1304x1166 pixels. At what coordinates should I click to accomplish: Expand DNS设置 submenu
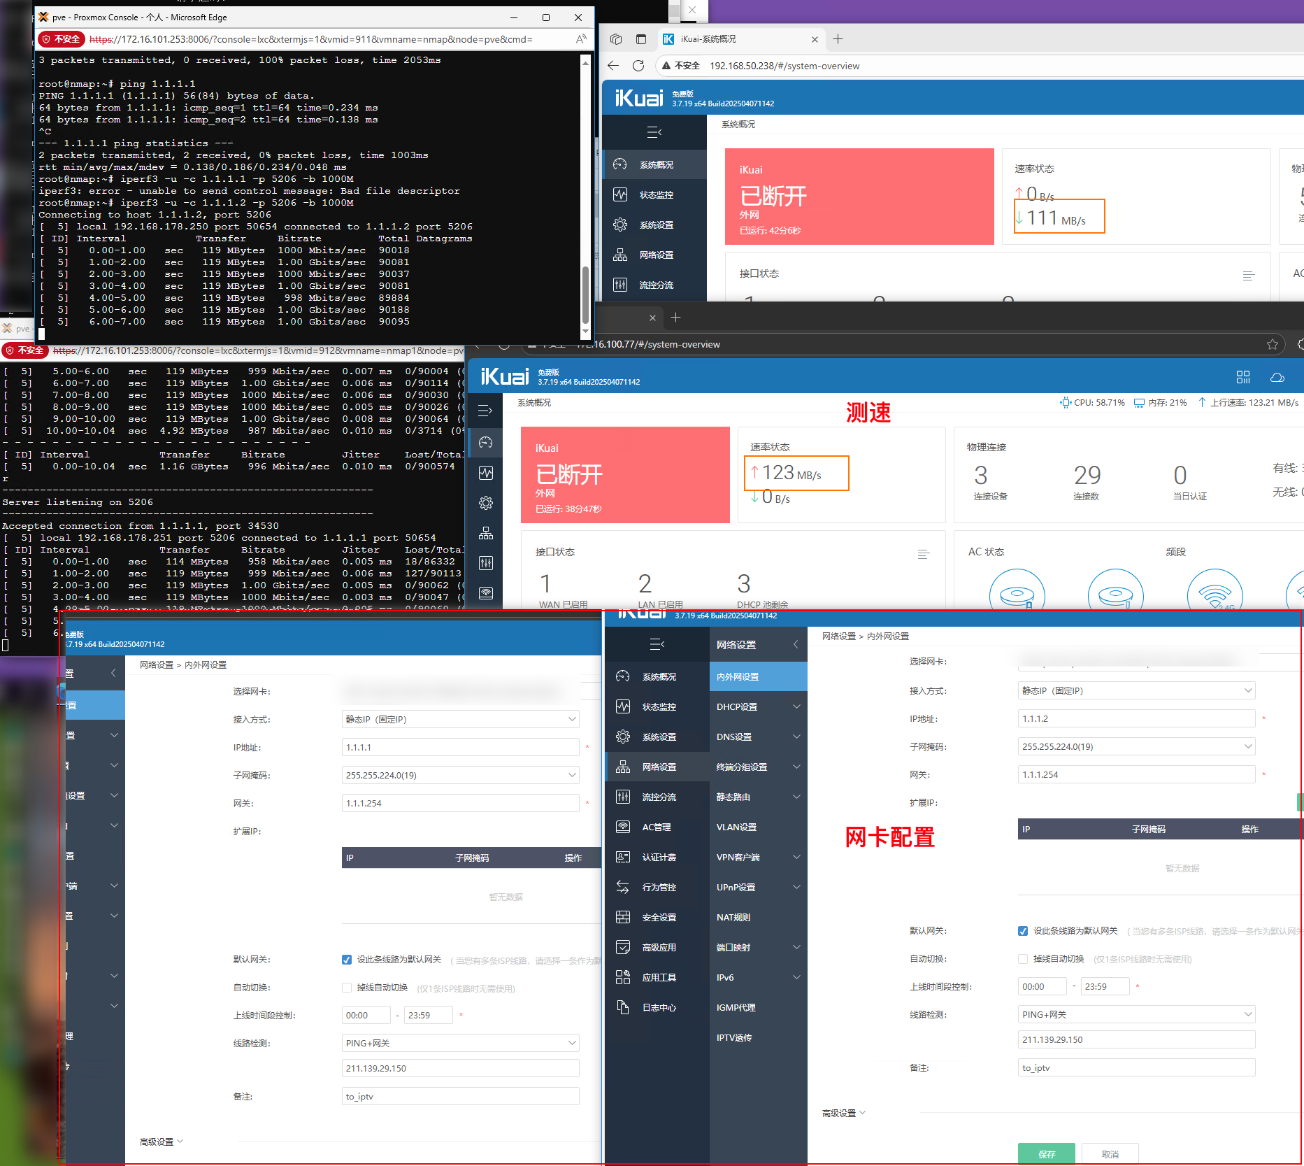point(758,737)
